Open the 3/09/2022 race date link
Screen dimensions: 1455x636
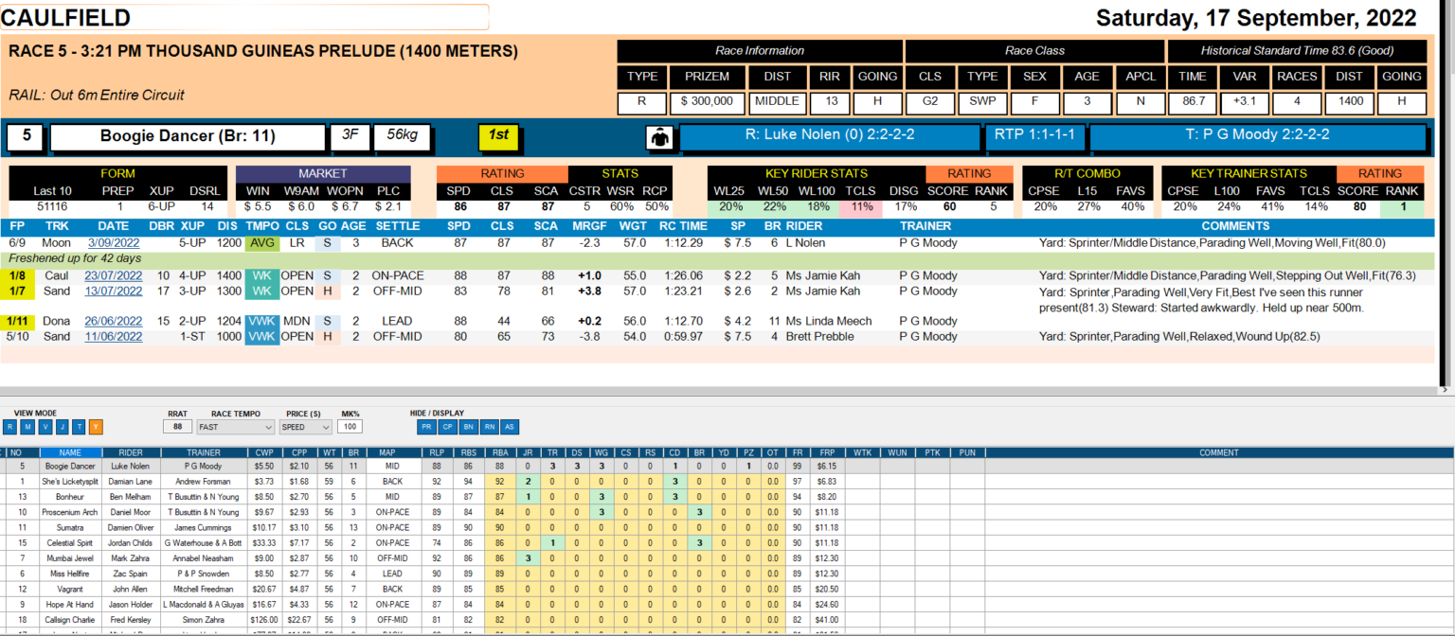pyautogui.click(x=113, y=242)
